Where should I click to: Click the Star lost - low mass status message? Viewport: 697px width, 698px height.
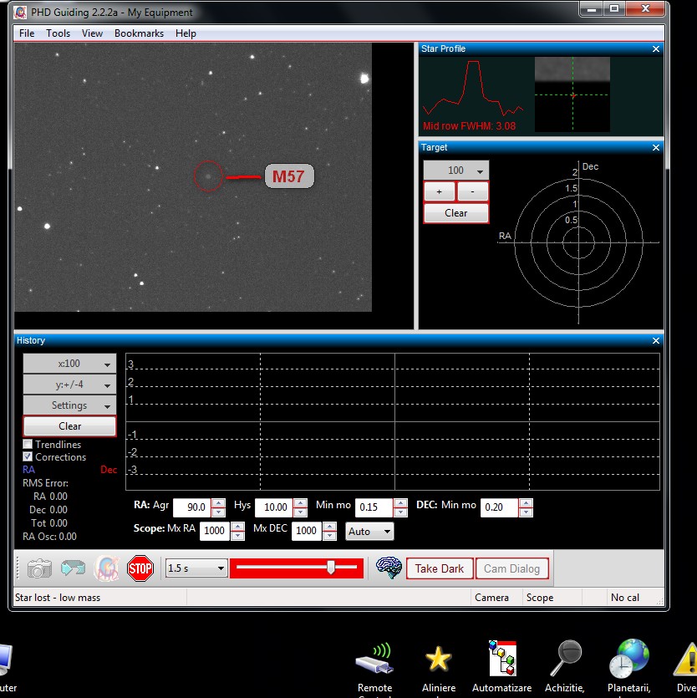coord(58,598)
